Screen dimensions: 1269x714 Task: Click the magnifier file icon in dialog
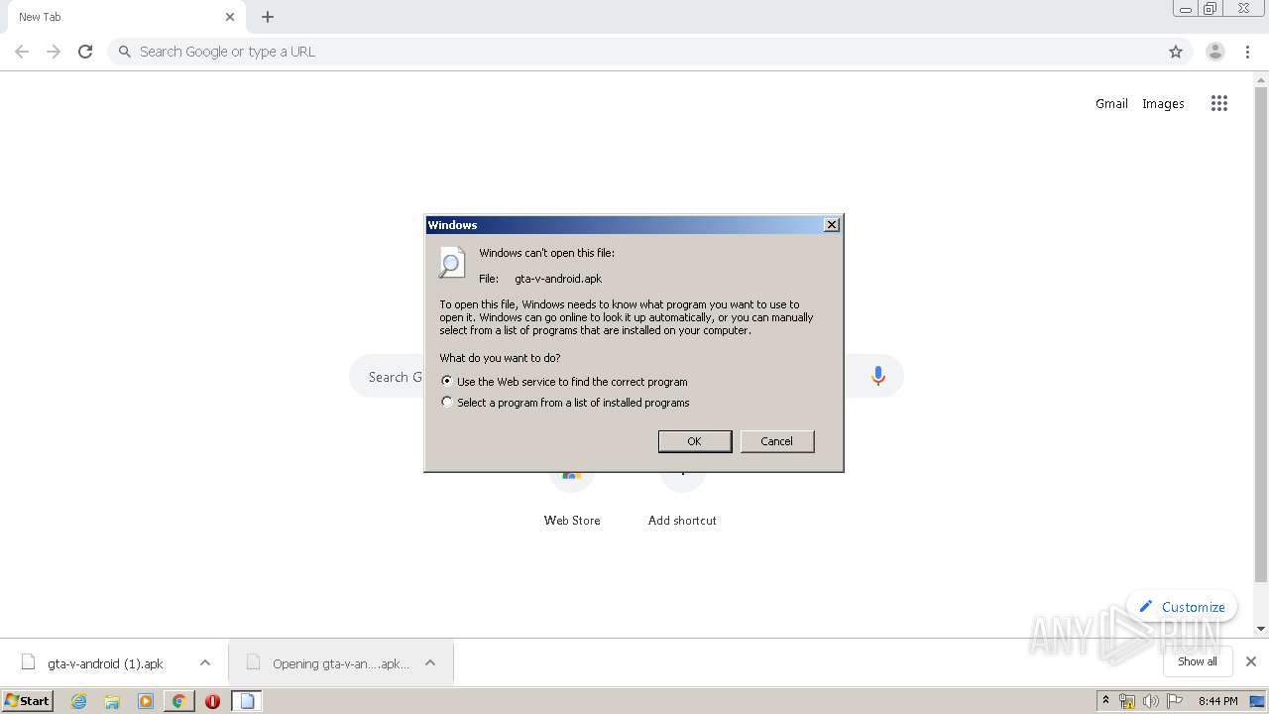tap(451, 263)
